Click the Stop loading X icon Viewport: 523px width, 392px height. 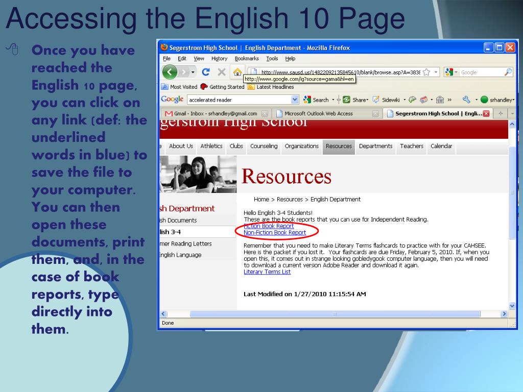click(x=222, y=72)
